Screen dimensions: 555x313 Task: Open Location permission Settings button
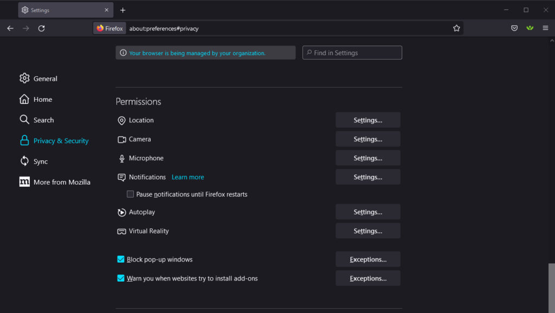(368, 120)
